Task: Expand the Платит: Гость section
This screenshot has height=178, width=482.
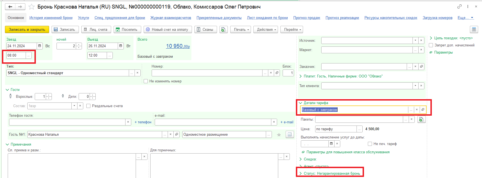Action: click(x=301, y=76)
